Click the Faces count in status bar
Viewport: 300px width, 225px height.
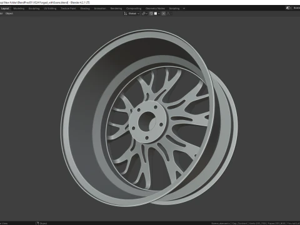point(276,223)
